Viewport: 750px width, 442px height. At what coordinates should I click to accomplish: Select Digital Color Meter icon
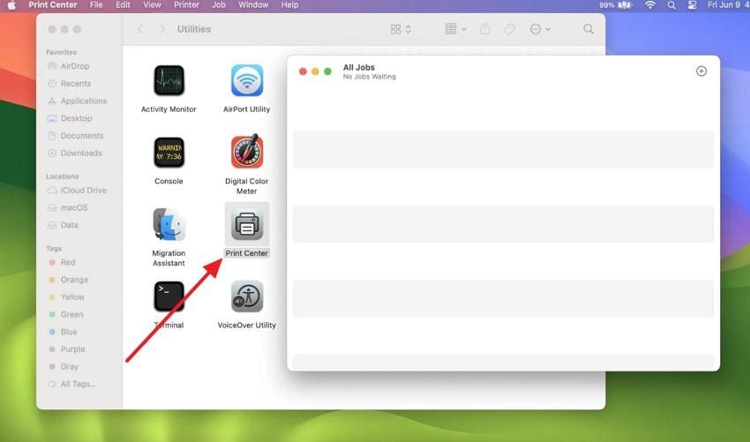coord(247,151)
